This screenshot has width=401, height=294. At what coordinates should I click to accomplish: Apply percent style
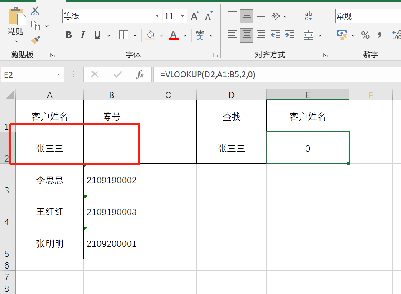pos(365,35)
